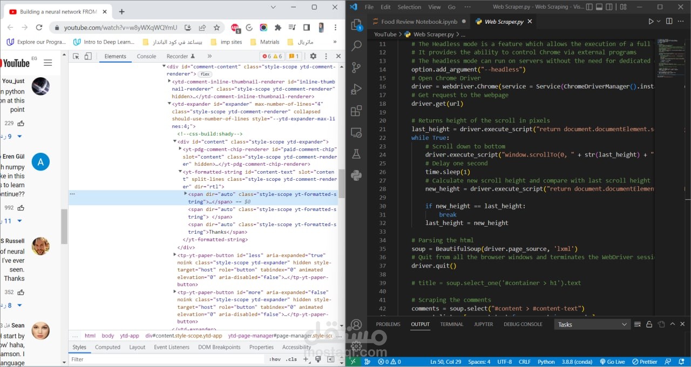Toggle output auto scroll lock

(x=649, y=324)
